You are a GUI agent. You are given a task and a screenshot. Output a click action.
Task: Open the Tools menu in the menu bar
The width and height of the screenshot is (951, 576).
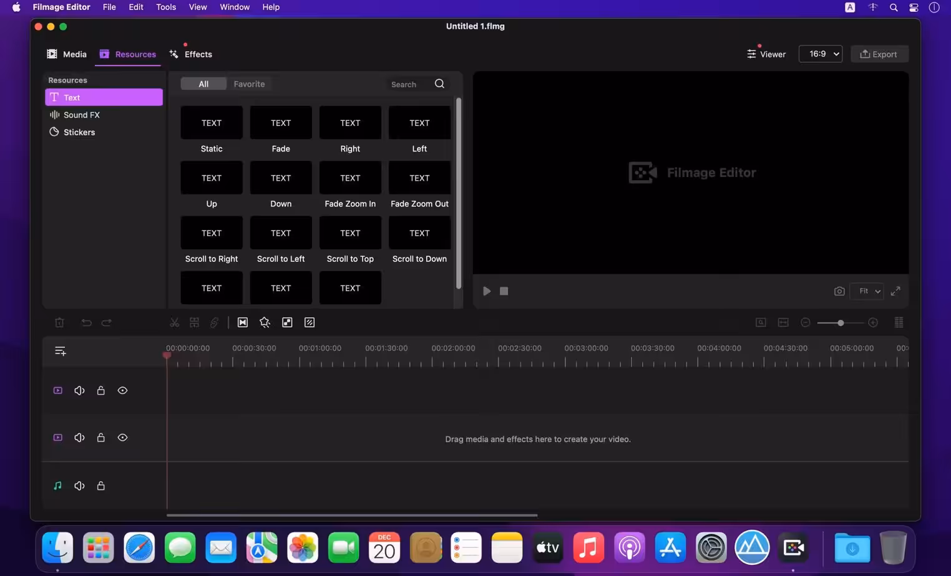(x=166, y=7)
